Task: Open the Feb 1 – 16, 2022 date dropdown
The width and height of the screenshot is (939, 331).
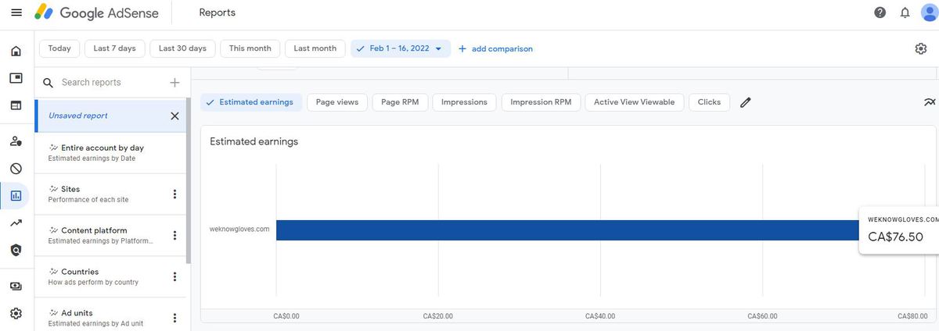Action: pyautogui.click(x=401, y=48)
